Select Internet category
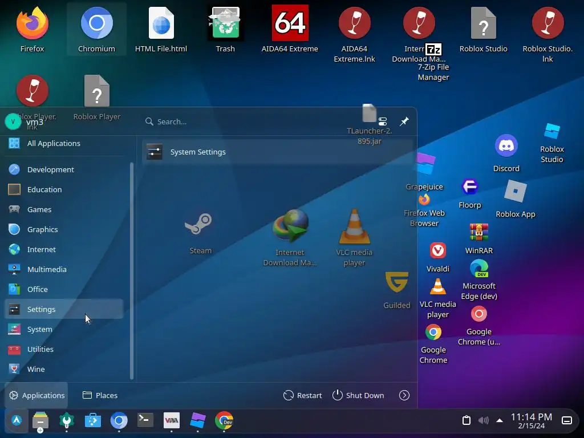 point(64,249)
